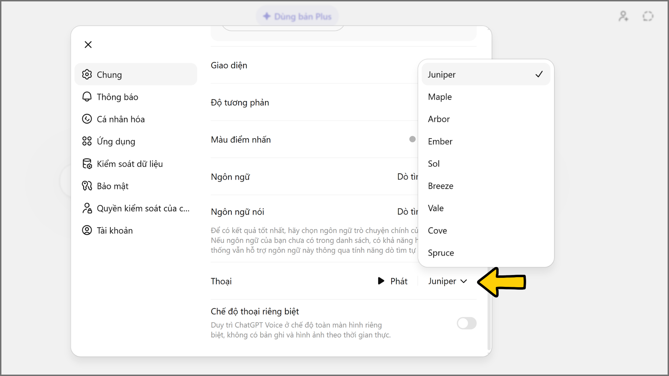
Task: Pick Maple from the voice list
Action: [486, 97]
